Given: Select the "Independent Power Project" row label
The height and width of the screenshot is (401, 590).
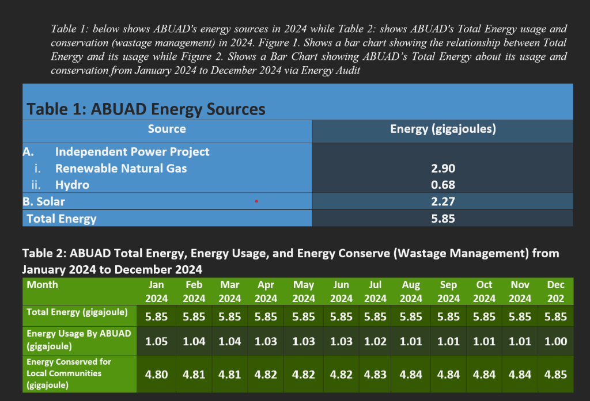Looking at the screenshot, I should click(x=132, y=152).
